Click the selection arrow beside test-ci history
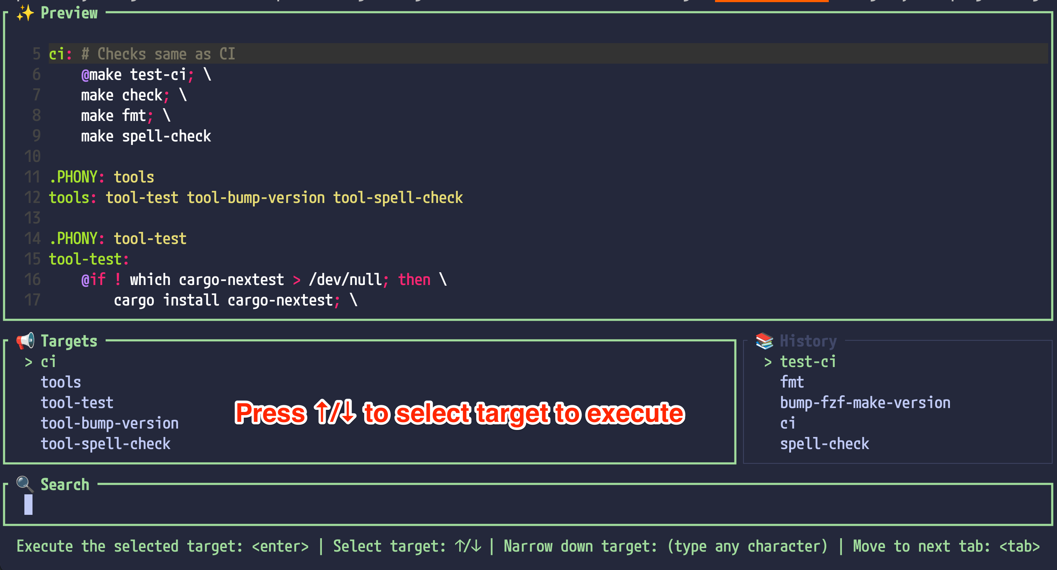1057x570 pixels. (x=768, y=362)
